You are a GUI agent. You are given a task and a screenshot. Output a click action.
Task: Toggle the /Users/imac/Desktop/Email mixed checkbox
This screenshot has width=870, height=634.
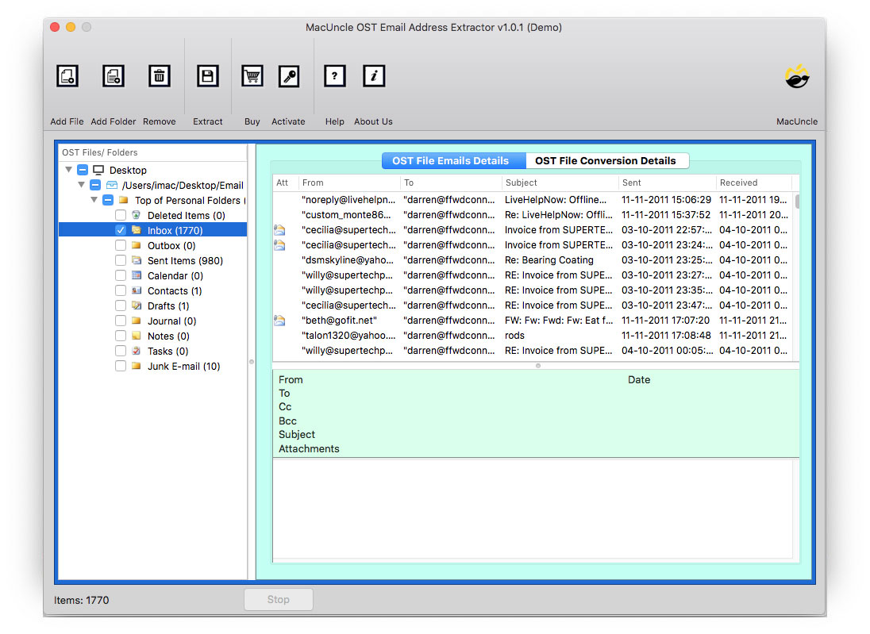coord(95,185)
